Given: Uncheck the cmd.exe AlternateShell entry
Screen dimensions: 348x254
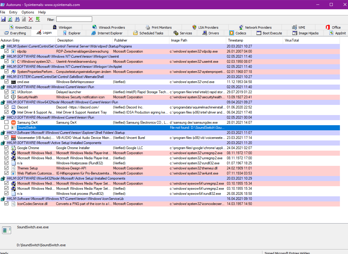Looking at the screenshot, I should coord(7,82).
